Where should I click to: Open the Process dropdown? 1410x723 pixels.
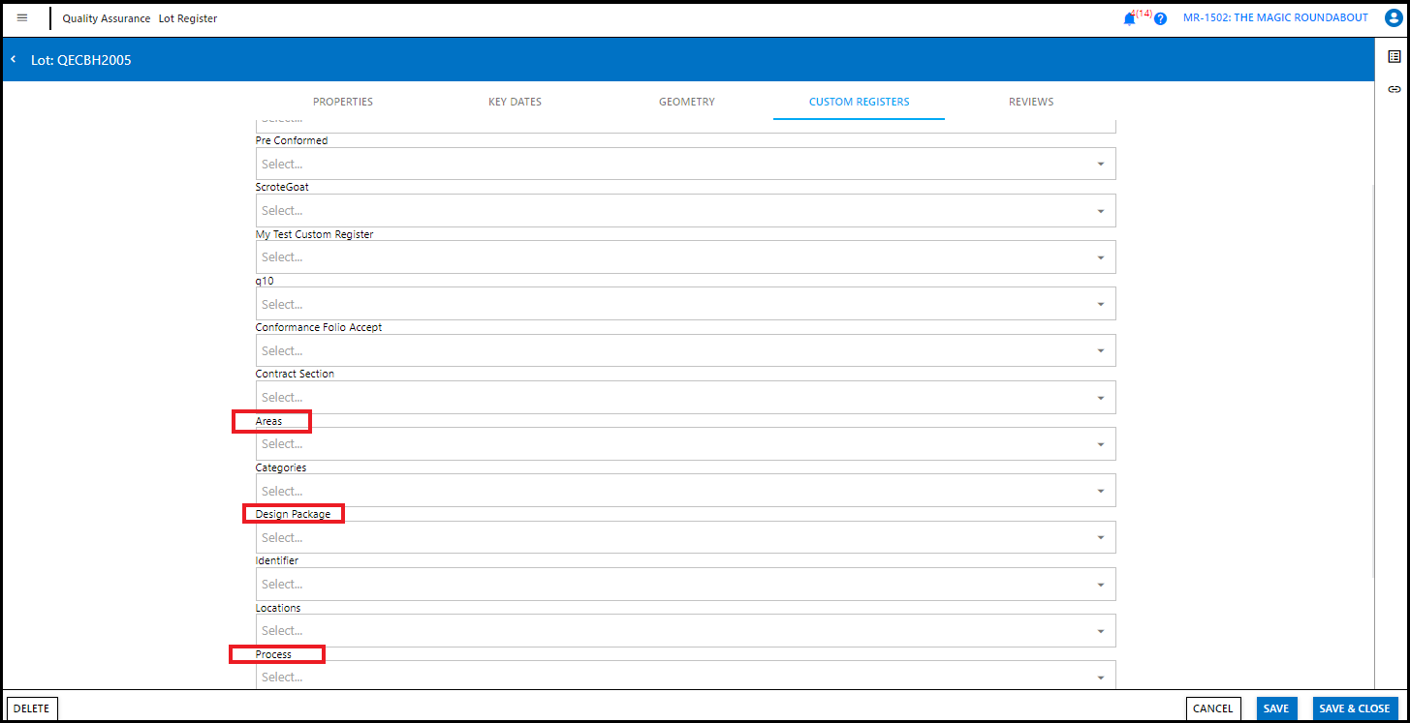[686, 676]
